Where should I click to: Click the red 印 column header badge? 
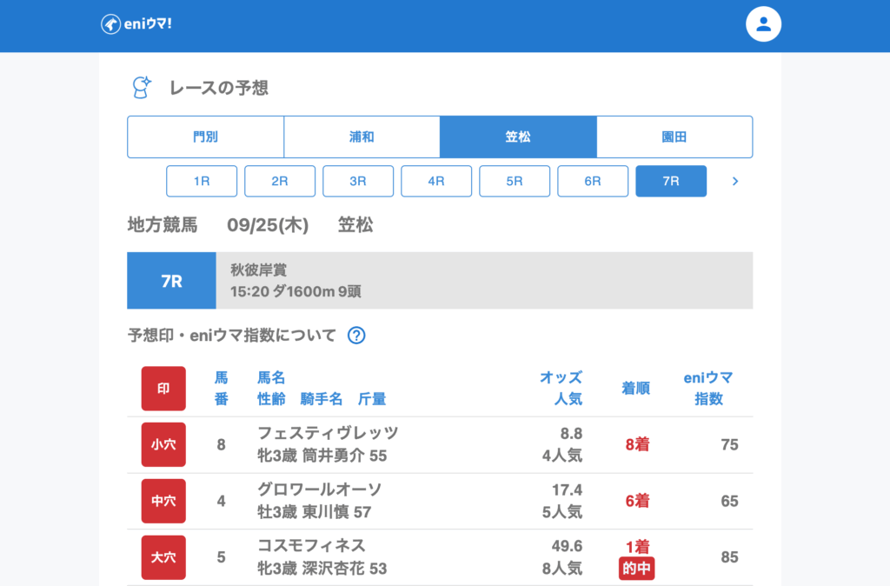[x=163, y=389]
